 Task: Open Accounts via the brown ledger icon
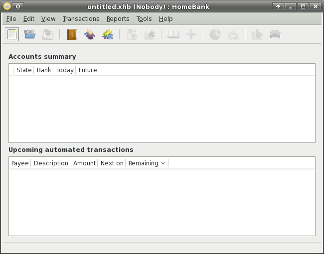click(x=72, y=34)
